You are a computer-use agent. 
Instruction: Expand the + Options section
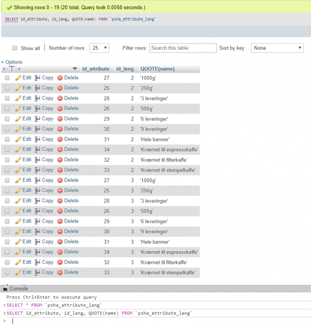pos(12,62)
